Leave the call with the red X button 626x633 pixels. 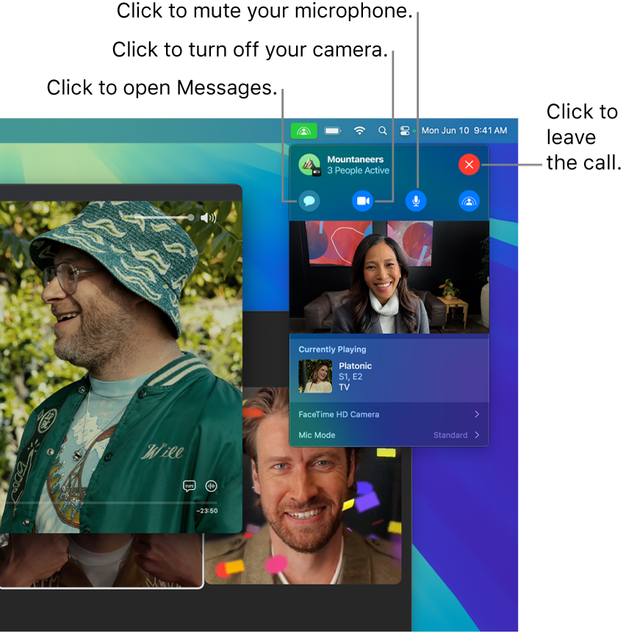coord(469,164)
